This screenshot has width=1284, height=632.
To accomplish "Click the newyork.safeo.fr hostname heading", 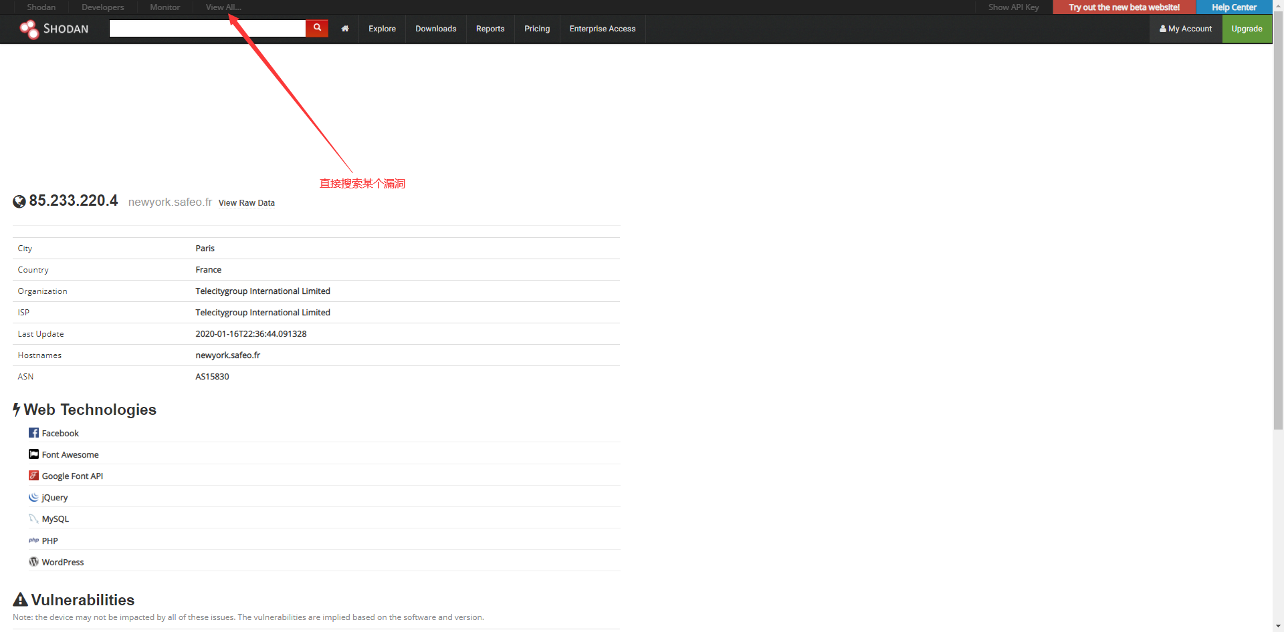I will [x=170, y=202].
